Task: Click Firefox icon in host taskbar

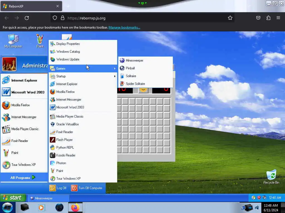Action: click(x=75, y=207)
